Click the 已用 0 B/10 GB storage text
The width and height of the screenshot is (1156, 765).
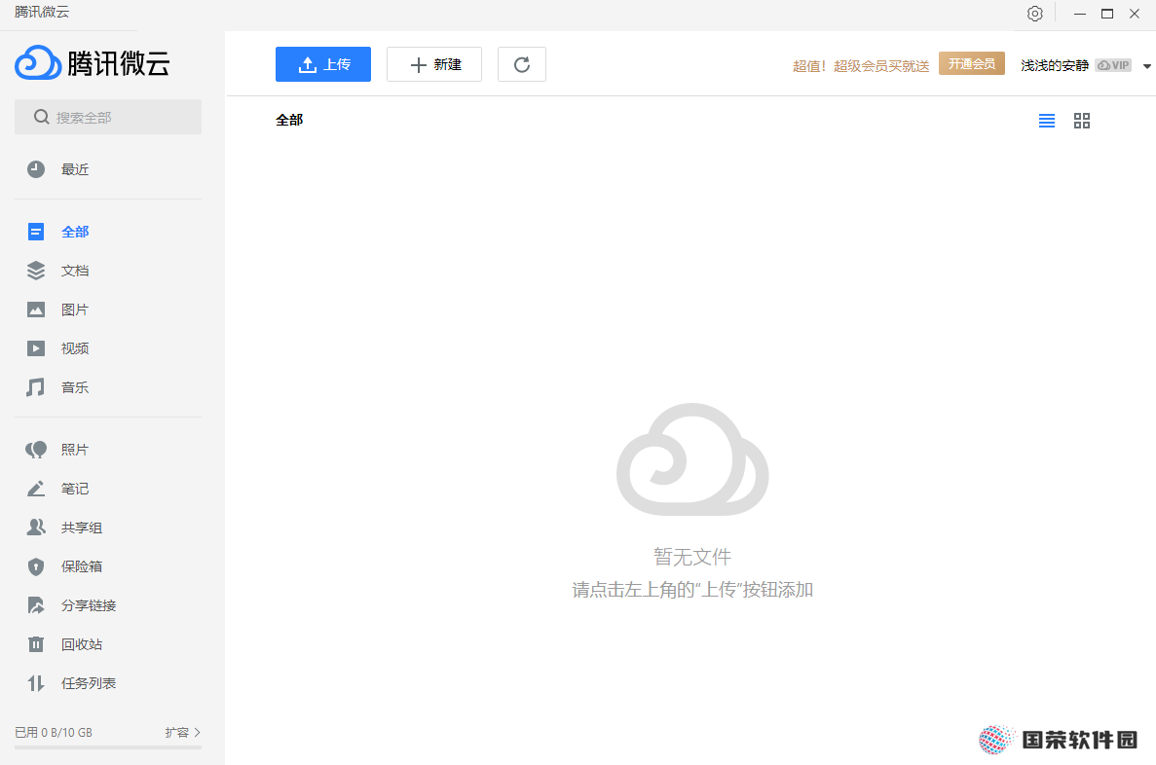[54, 733]
